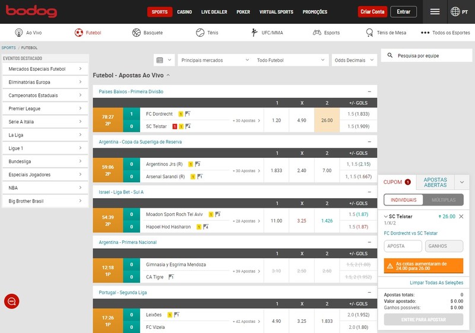Expand the Todo Futebol dropdown
Image resolution: width=475 pixels, height=333 pixels.
pos(290,61)
